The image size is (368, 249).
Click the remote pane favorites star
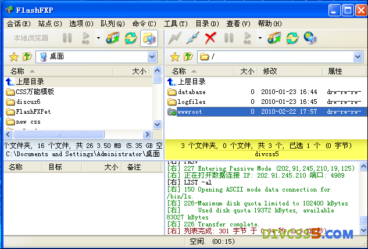pyautogui.click(x=175, y=57)
